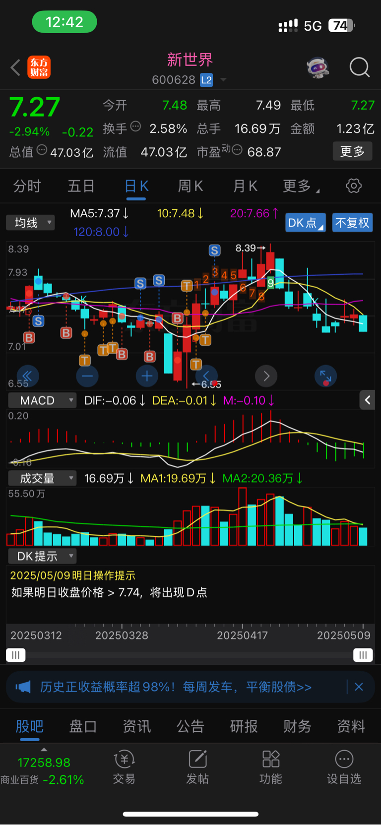Tap the DIF:-0.06 value
This screenshot has width=381, height=825.
pyautogui.click(x=115, y=400)
